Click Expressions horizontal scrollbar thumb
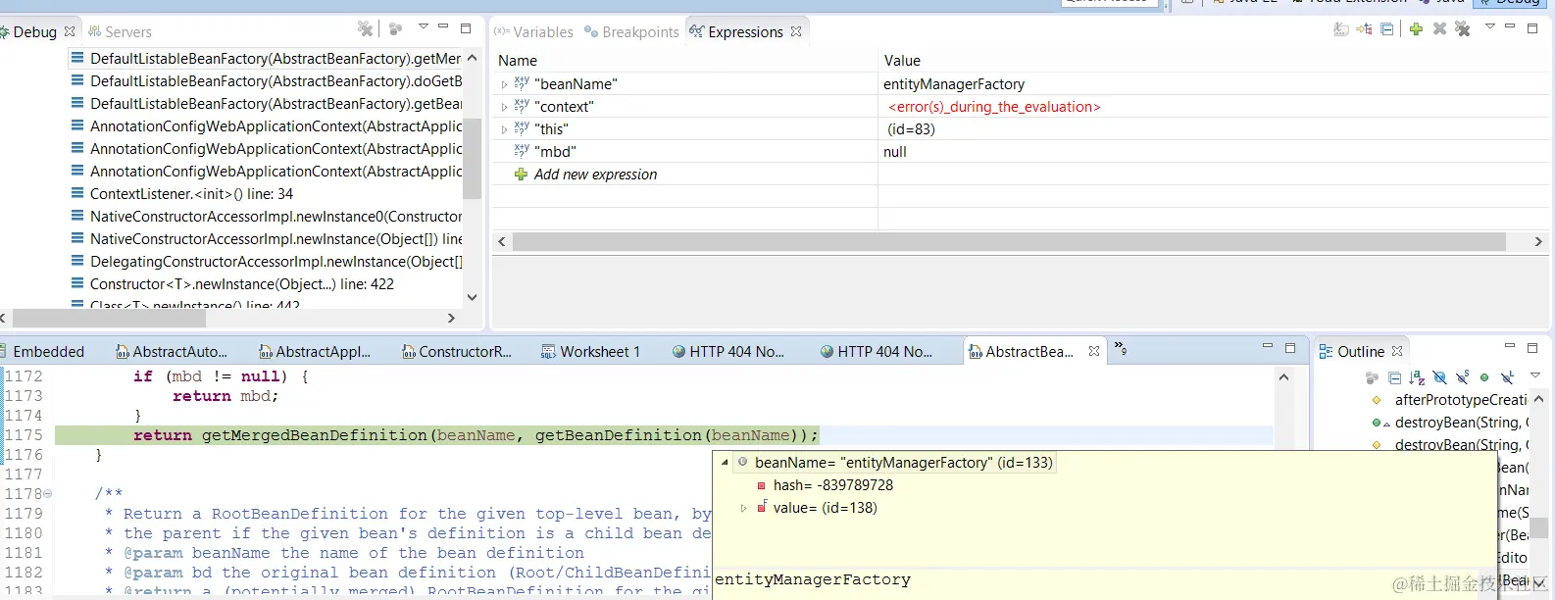 click(1009, 241)
